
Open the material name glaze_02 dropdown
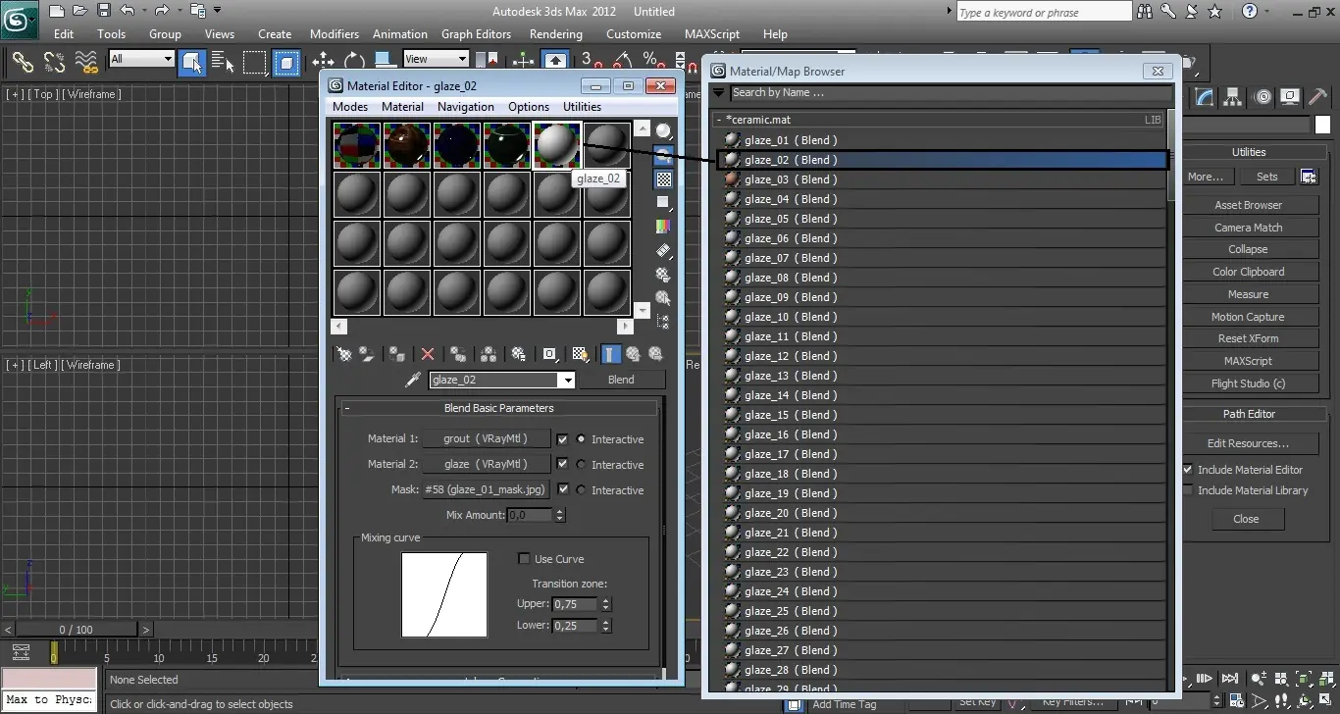click(x=566, y=381)
